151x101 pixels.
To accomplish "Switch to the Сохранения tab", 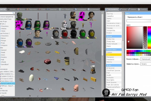I will coord(81,9).
